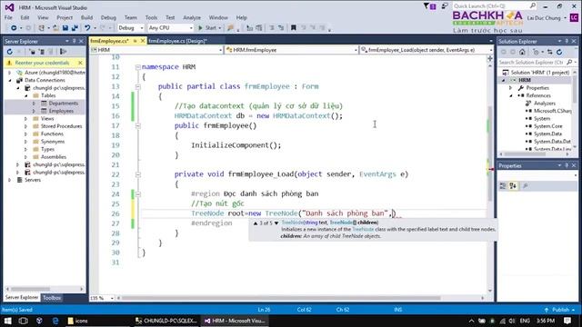Click the Search Solution Explorer field
Viewport: 582px width, 327px height.
tap(534, 63)
